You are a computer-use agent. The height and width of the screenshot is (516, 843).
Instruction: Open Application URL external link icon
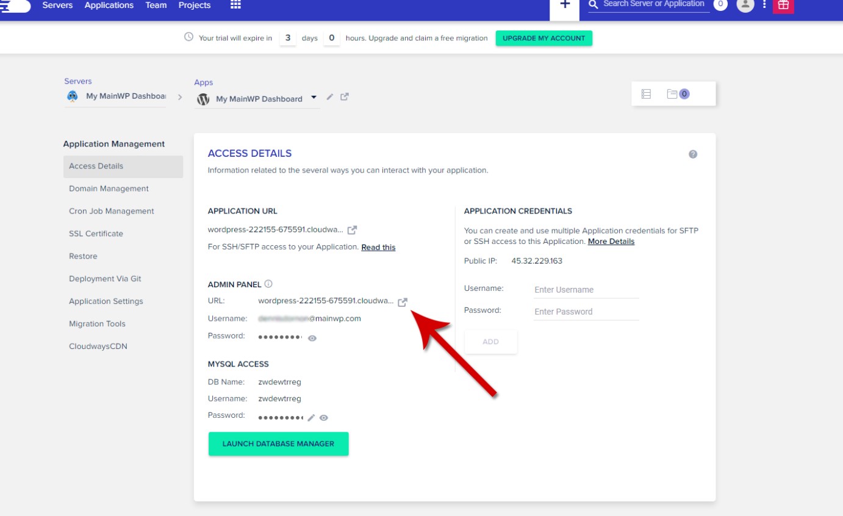[352, 230]
